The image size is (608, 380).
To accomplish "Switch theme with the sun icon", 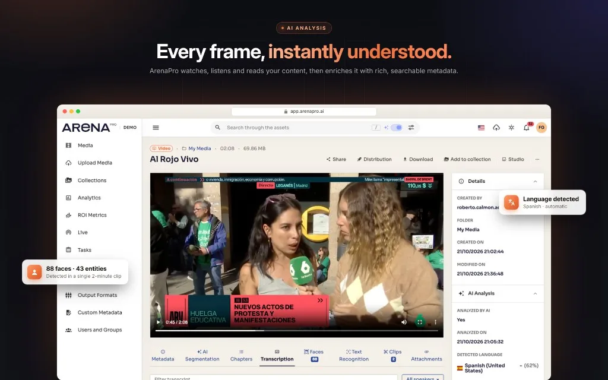I will click(x=511, y=128).
